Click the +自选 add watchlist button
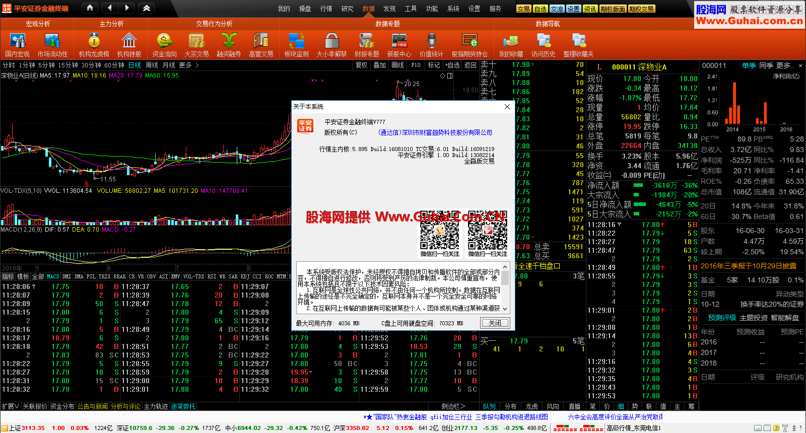This screenshot has width=806, height=433. pyautogui.click(x=452, y=65)
